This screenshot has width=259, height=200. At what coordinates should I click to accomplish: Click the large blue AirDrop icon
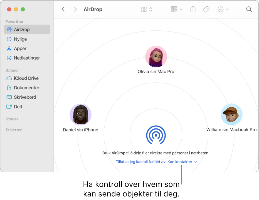pos(156,135)
